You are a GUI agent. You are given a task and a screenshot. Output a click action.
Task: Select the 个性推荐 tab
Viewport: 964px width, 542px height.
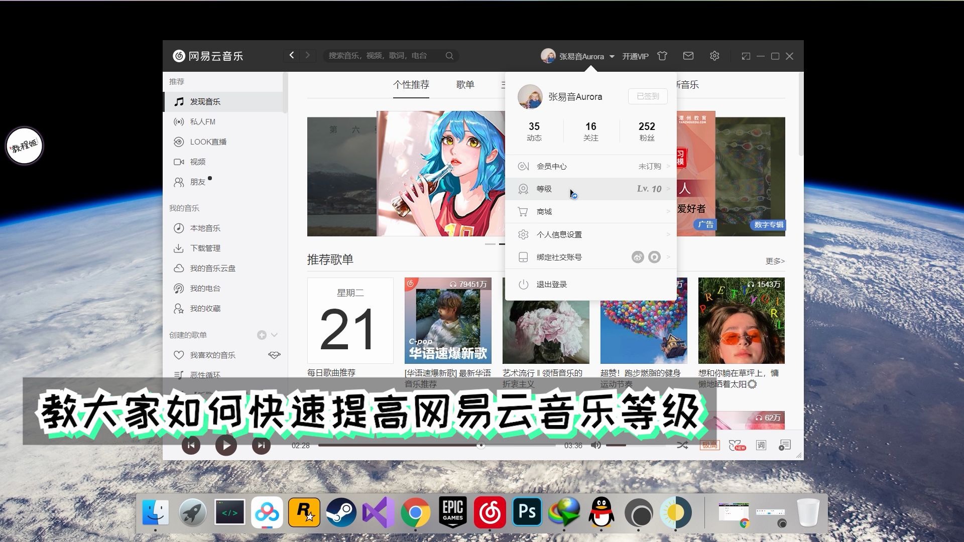pyautogui.click(x=411, y=84)
